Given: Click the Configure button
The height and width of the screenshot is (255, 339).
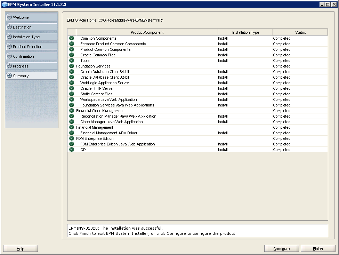Looking at the screenshot, I should coord(282,248).
